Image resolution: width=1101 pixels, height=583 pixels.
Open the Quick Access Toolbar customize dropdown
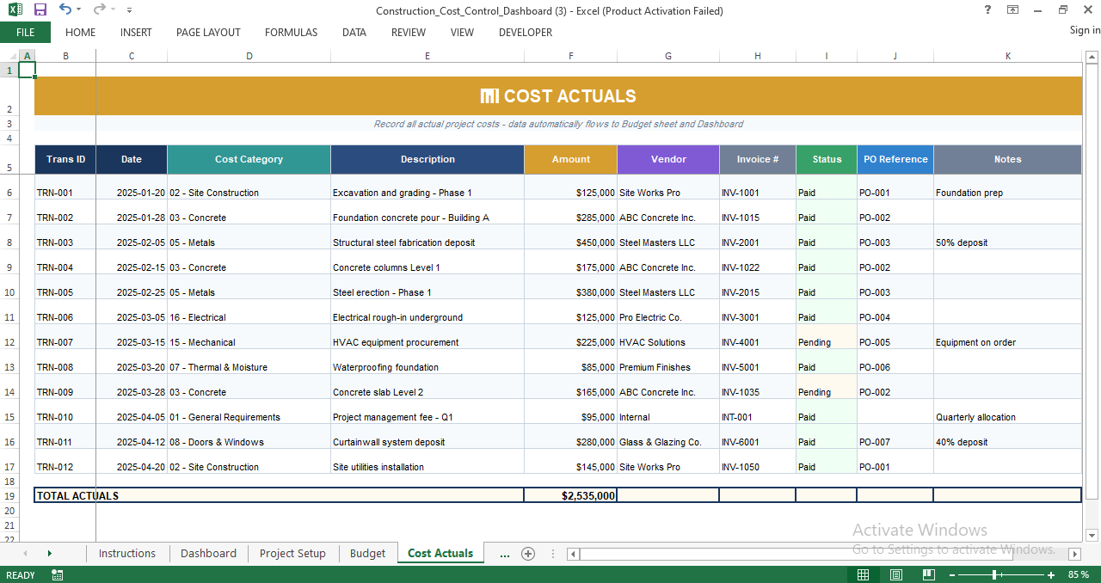pos(129,10)
